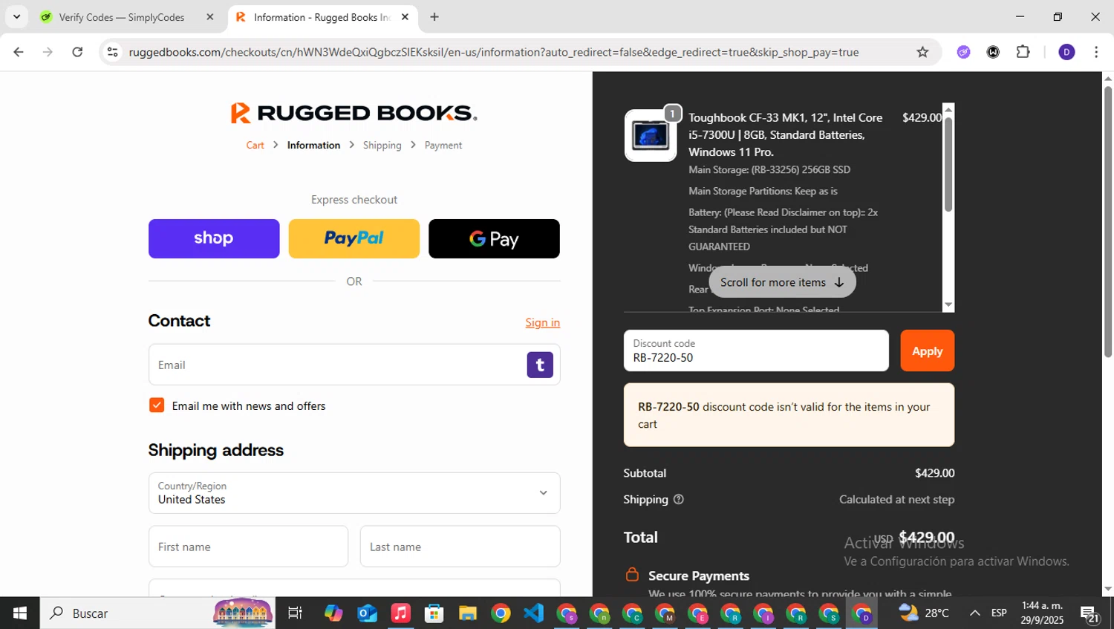1114x629 pixels.
Task: Click the Subtotal $429.00 amount
Action: click(x=934, y=473)
